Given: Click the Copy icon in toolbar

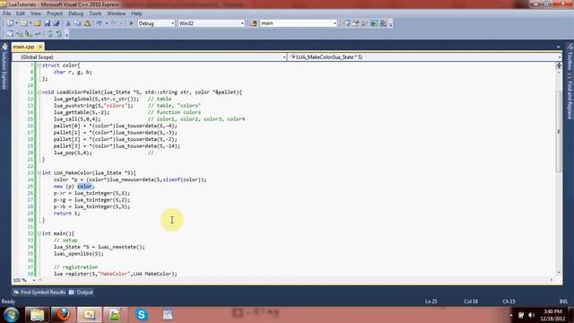Looking at the screenshot, I should tap(78, 23).
